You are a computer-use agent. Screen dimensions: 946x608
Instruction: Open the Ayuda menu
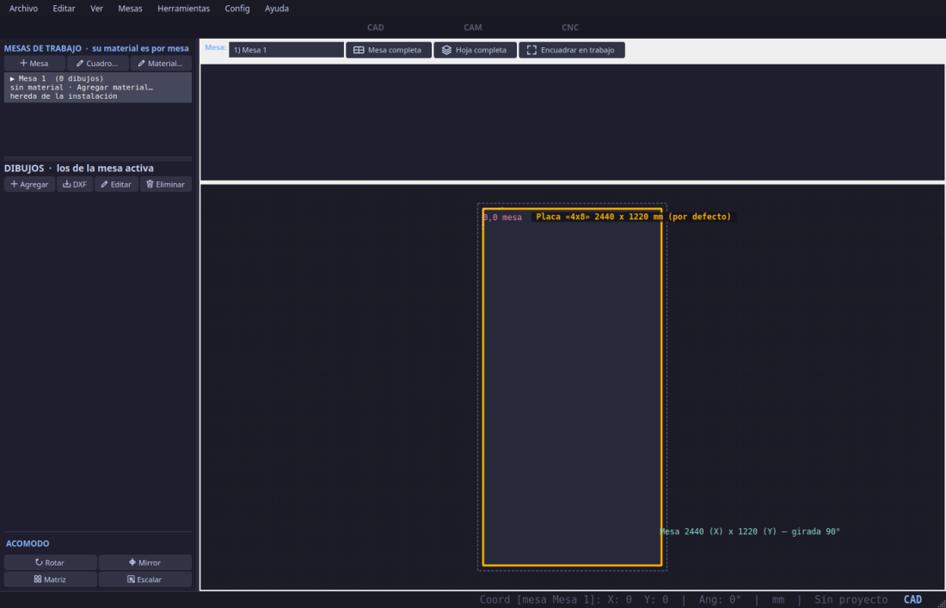277,9
